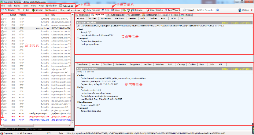Switch to the AutoResponder tab

[116, 15]
